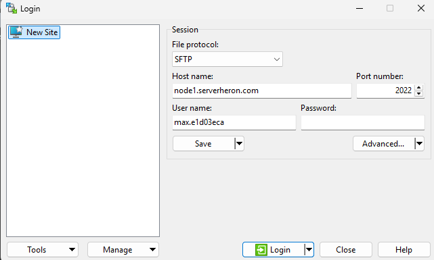Select the New Site tree entry
The image size is (434, 260).
pos(34,32)
